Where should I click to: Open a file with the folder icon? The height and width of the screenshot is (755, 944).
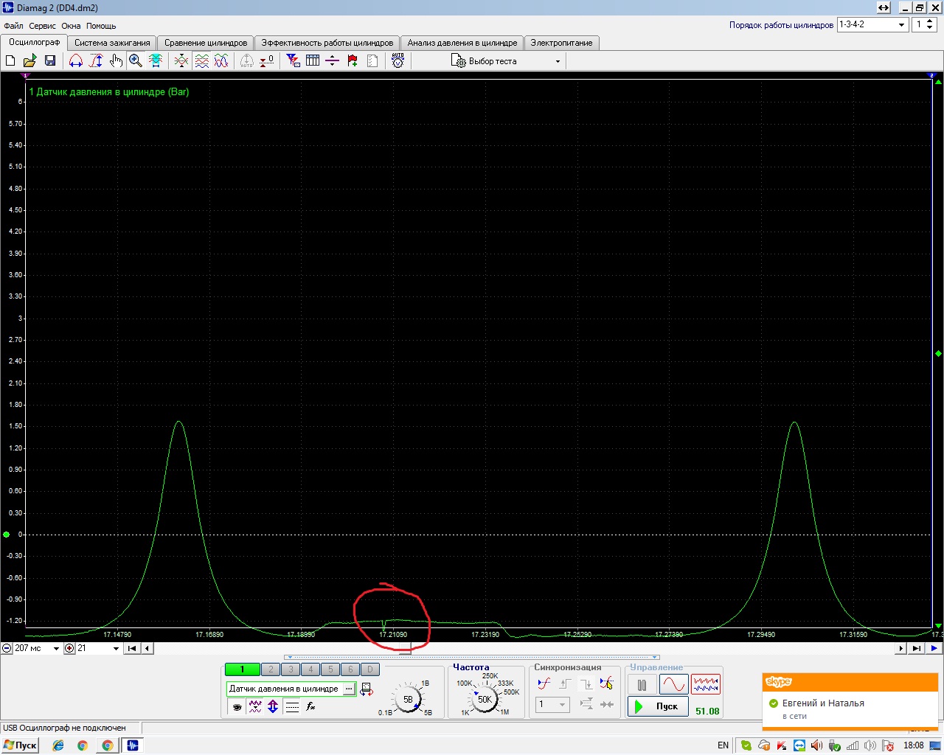tap(30, 61)
